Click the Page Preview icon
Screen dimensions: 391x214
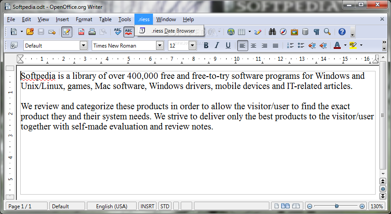coord(103,32)
